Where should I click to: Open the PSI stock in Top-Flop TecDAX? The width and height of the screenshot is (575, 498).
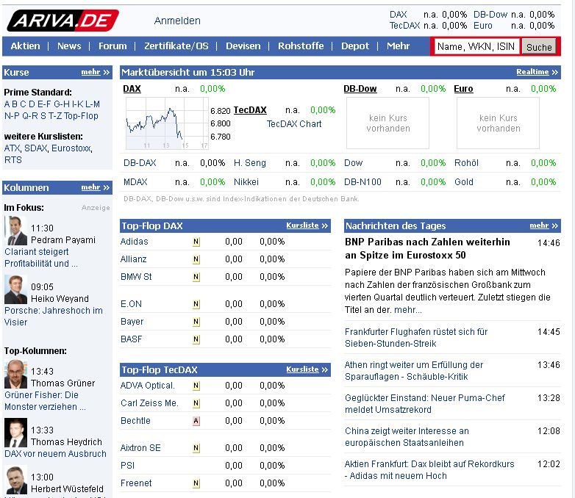tap(128, 466)
